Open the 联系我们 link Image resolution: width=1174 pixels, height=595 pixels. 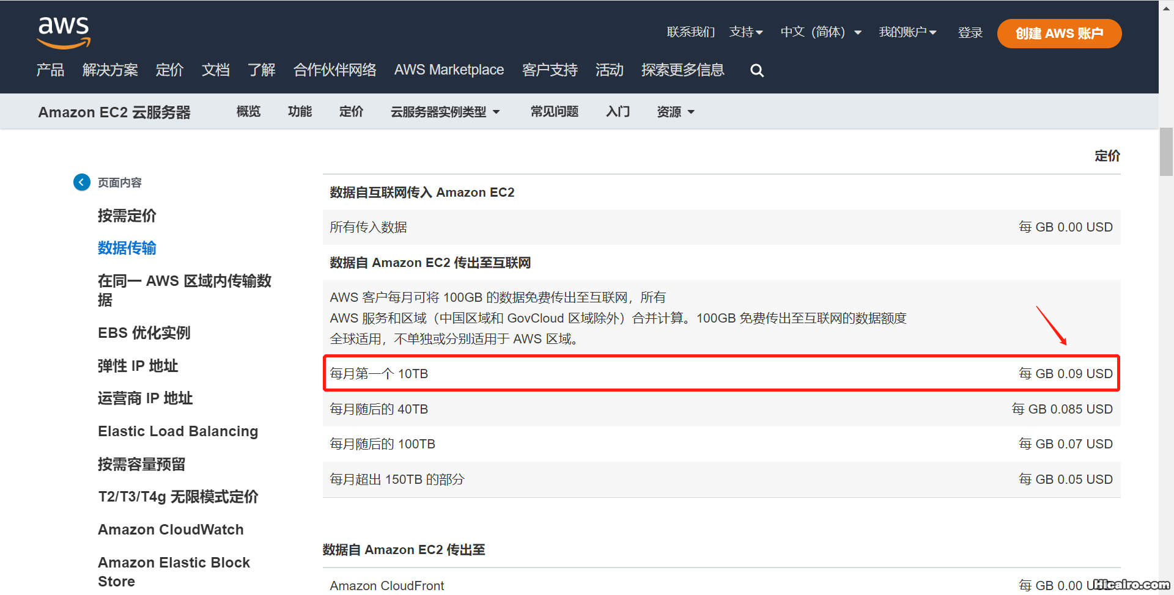(x=690, y=32)
